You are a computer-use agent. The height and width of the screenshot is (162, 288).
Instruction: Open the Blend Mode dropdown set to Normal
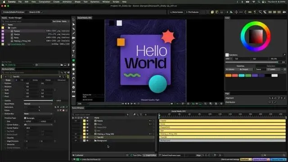point(38,104)
